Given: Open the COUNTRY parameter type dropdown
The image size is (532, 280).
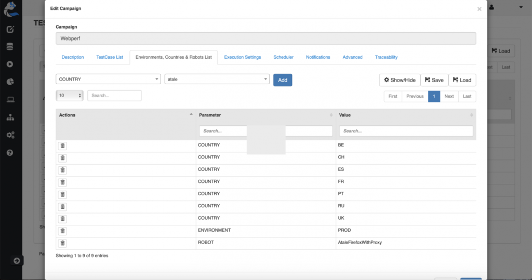Looking at the screenshot, I should coord(108,79).
